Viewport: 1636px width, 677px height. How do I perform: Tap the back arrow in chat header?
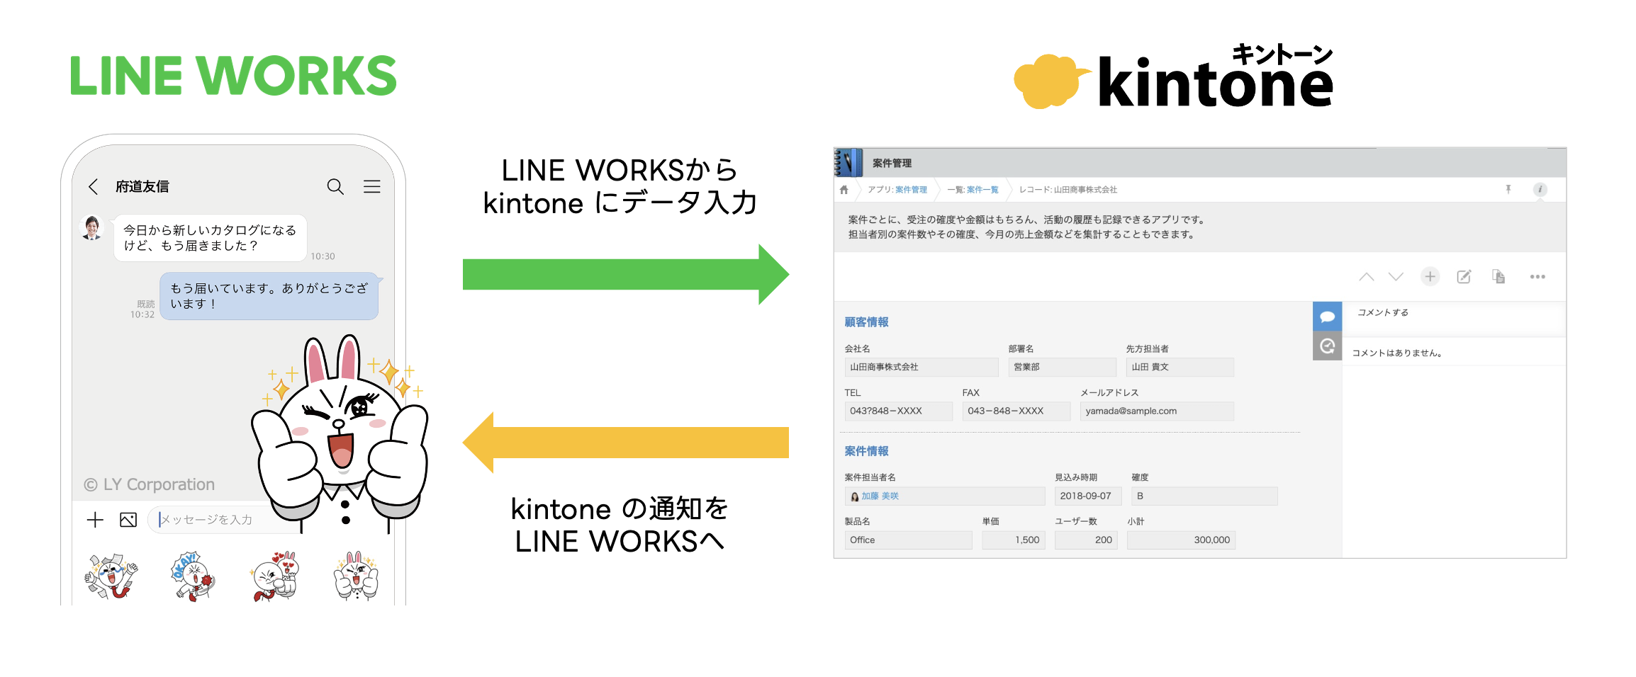click(x=93, y=186)
